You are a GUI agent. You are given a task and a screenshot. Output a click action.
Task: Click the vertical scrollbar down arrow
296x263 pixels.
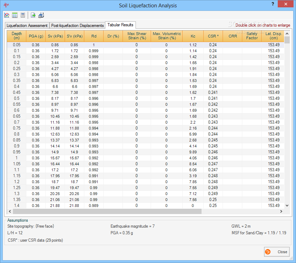coord(287,206)
